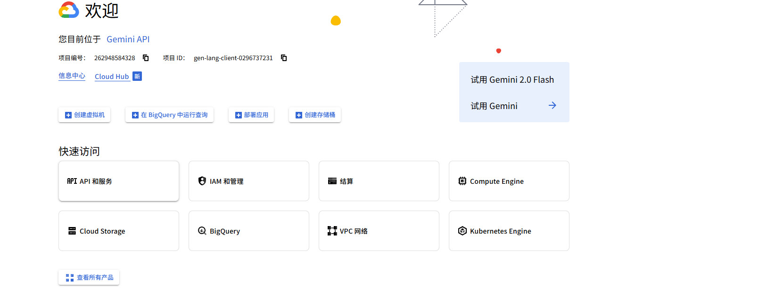
Task: Click the BigQuery magnifier icon
Action: [x=202, y=231]
